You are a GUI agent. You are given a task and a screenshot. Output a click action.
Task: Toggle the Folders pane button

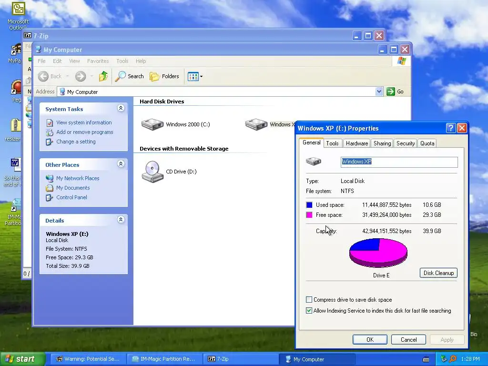point(164,76)
